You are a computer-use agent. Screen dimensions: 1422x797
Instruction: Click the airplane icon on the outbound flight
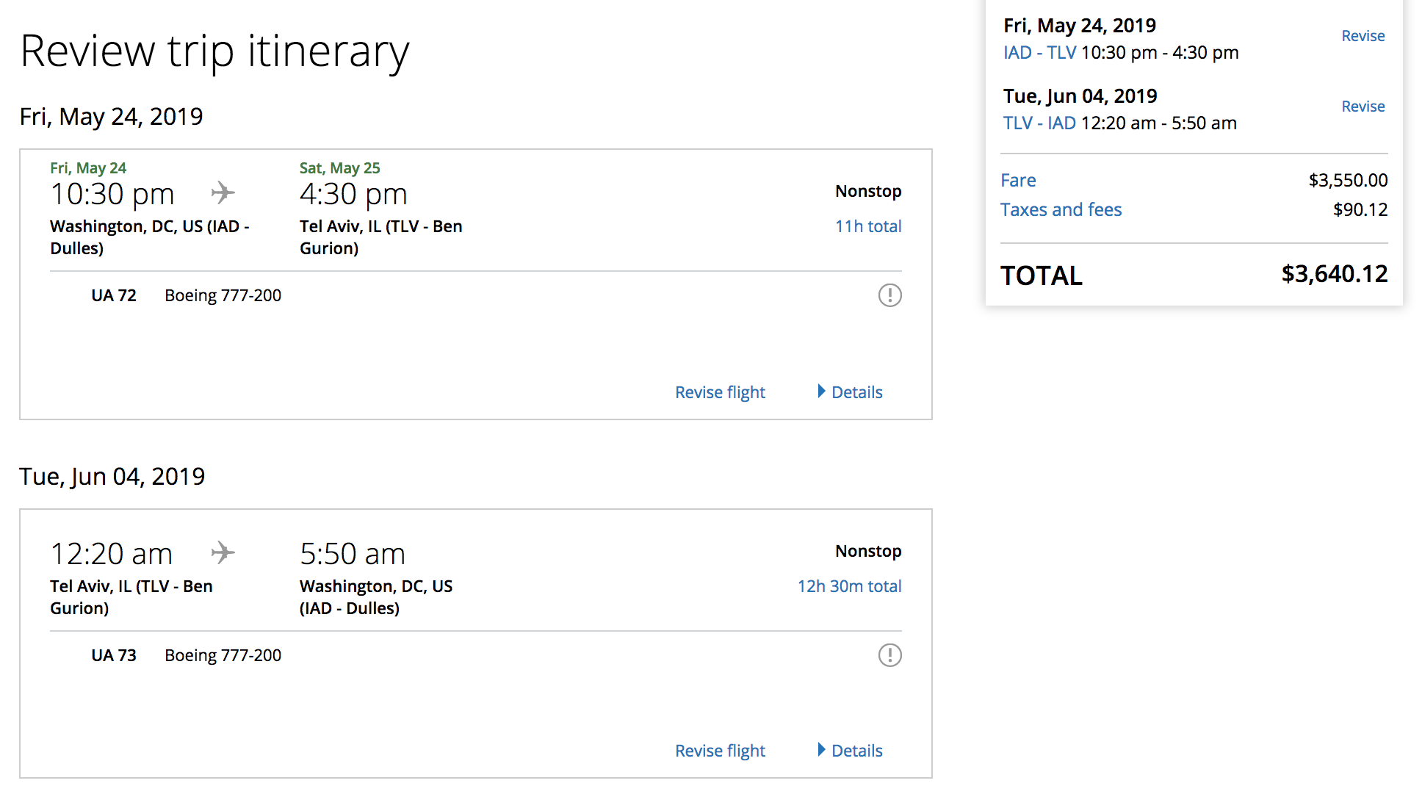click(x=223, y=193)
